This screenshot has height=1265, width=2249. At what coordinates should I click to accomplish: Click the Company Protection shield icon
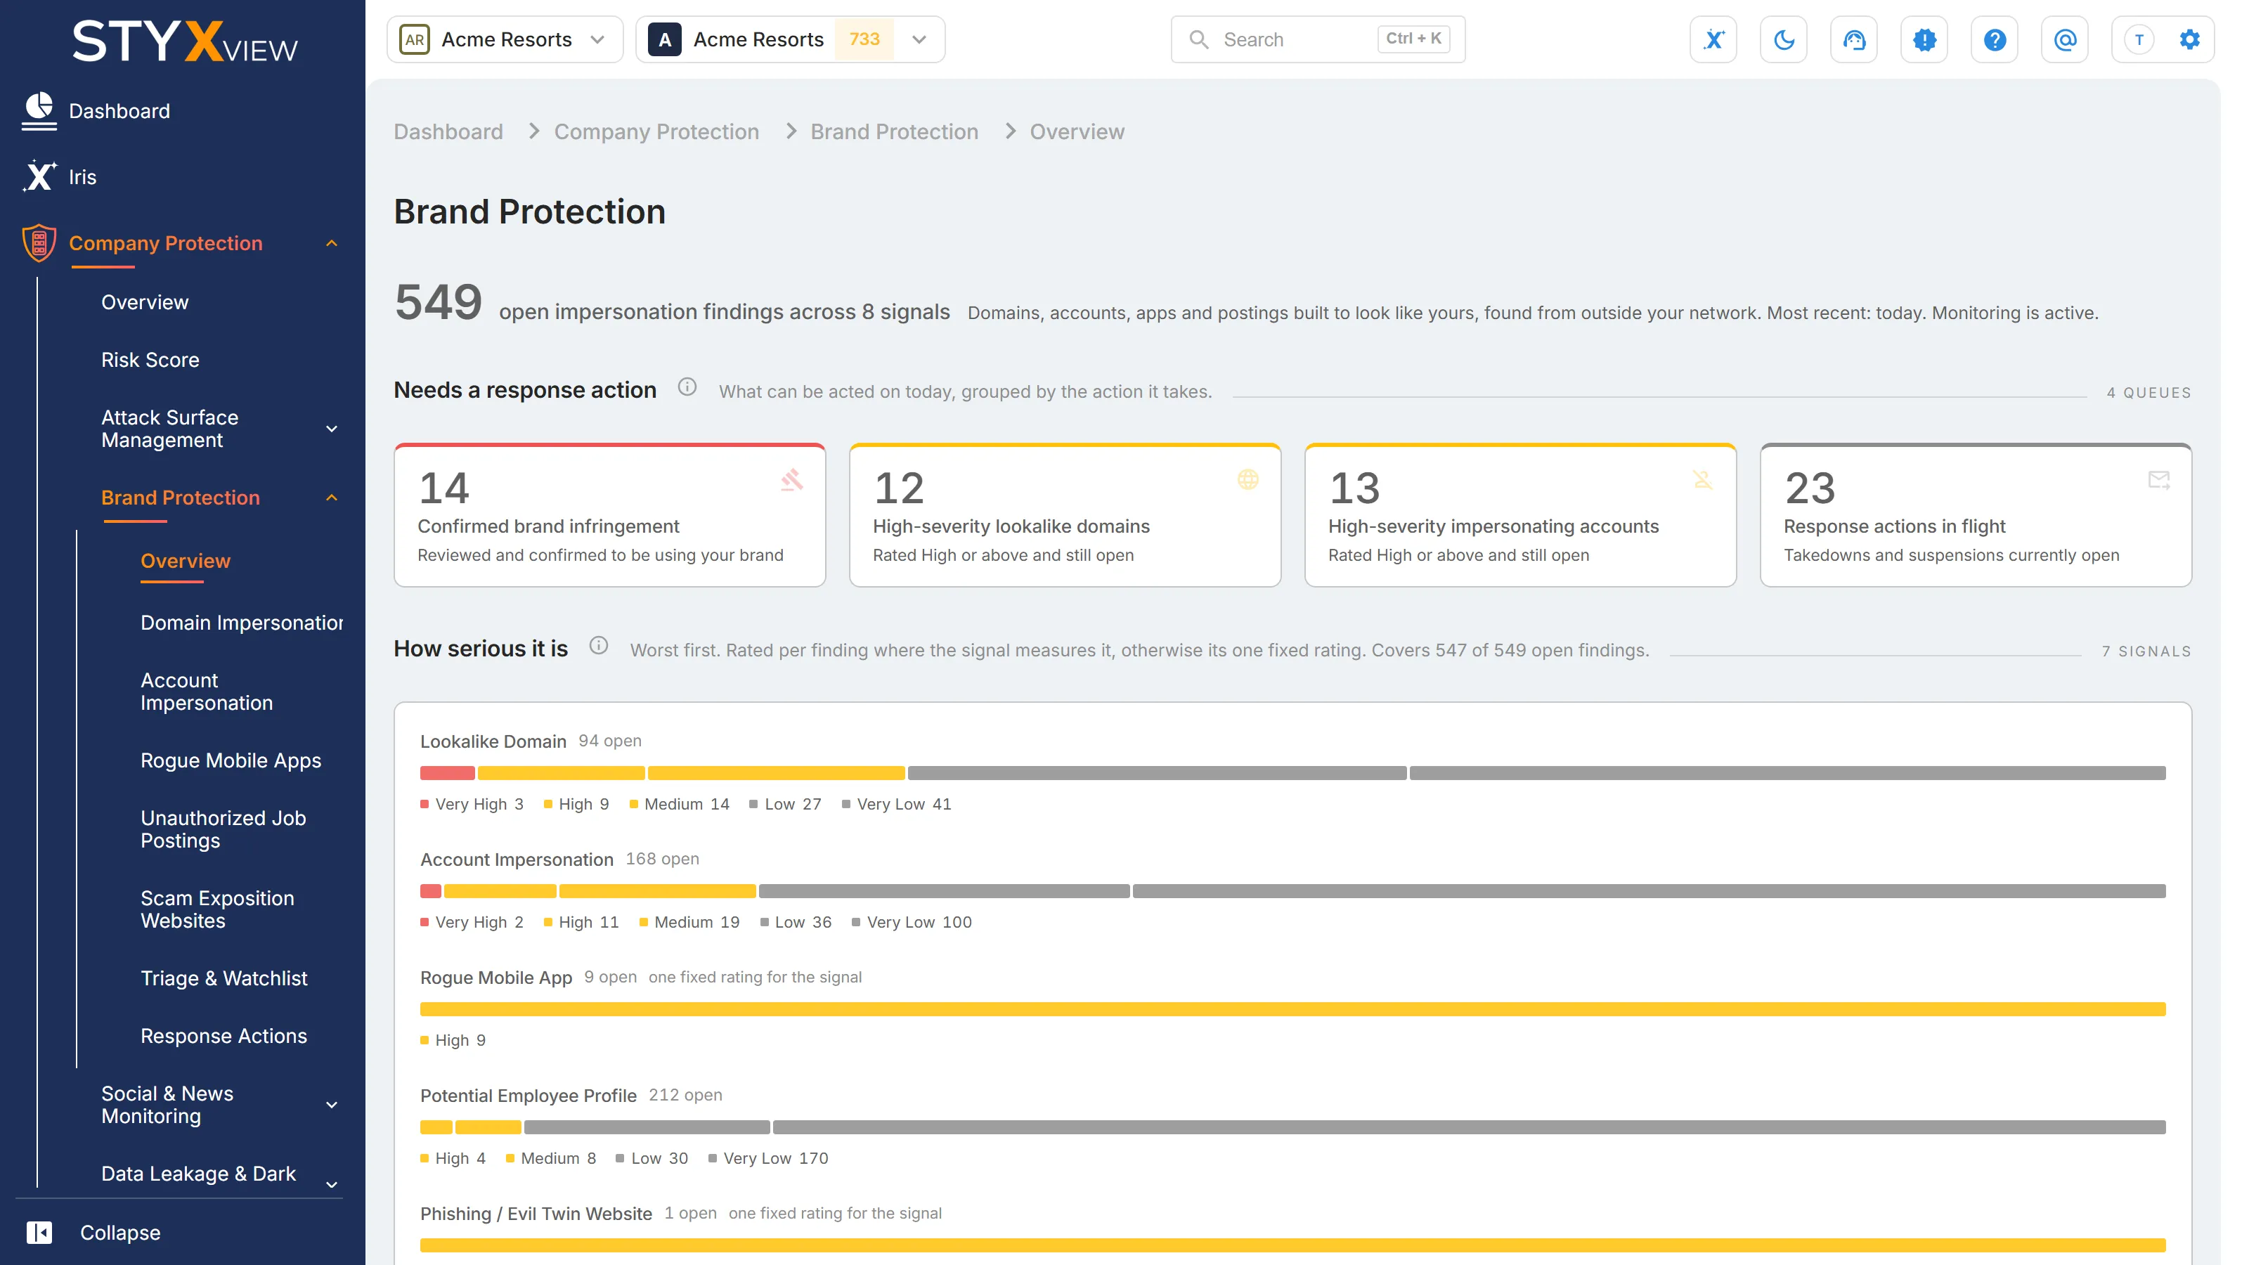(x=39, y=242)
